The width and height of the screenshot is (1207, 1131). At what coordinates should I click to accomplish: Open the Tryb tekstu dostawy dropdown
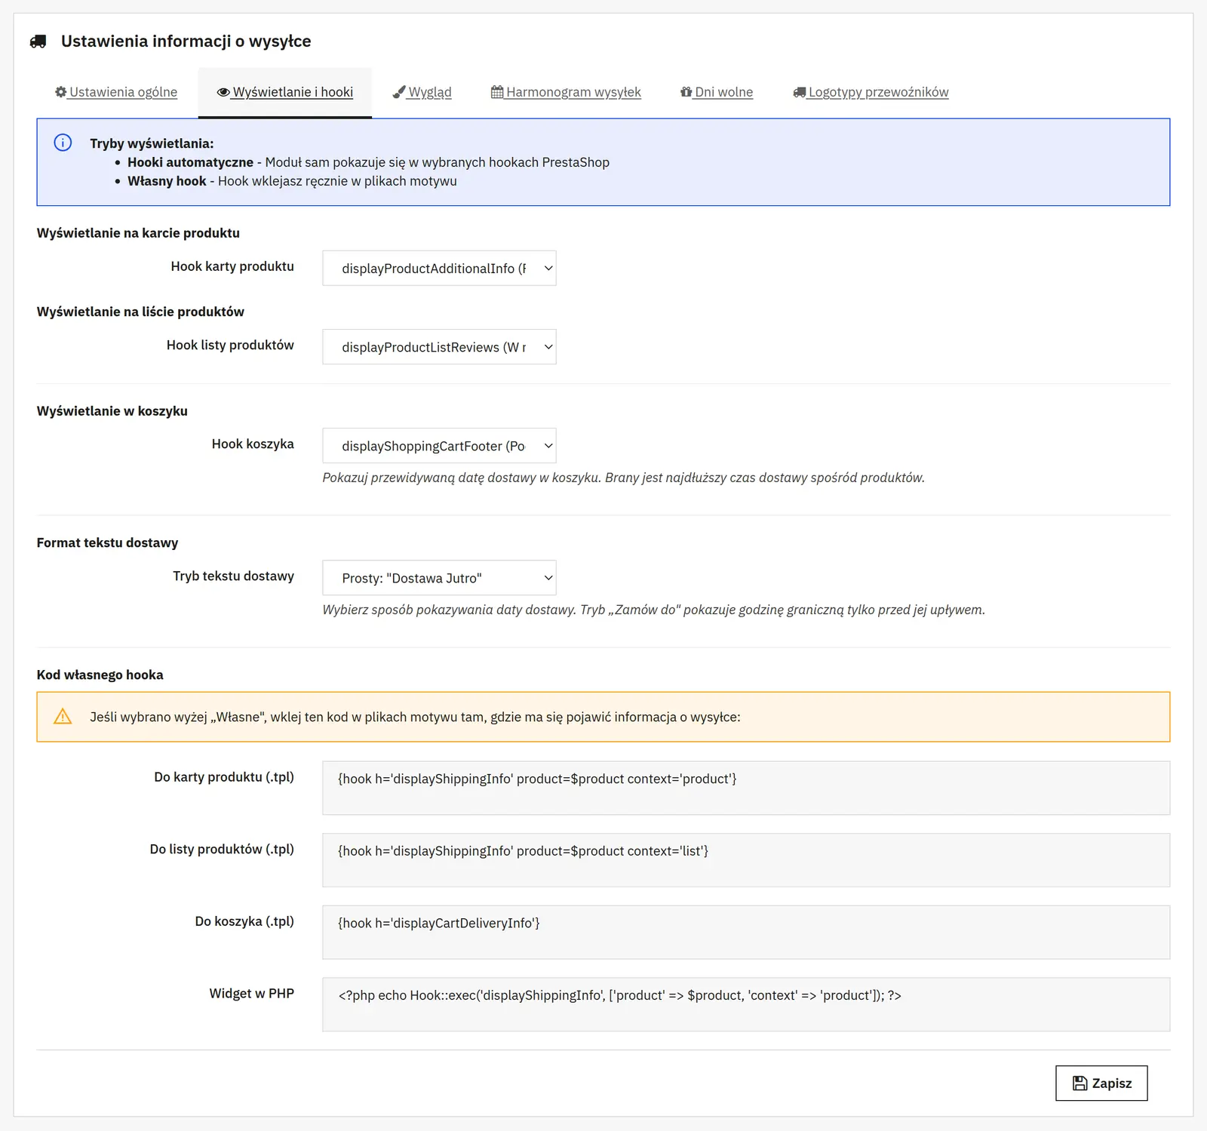point(439,578)
